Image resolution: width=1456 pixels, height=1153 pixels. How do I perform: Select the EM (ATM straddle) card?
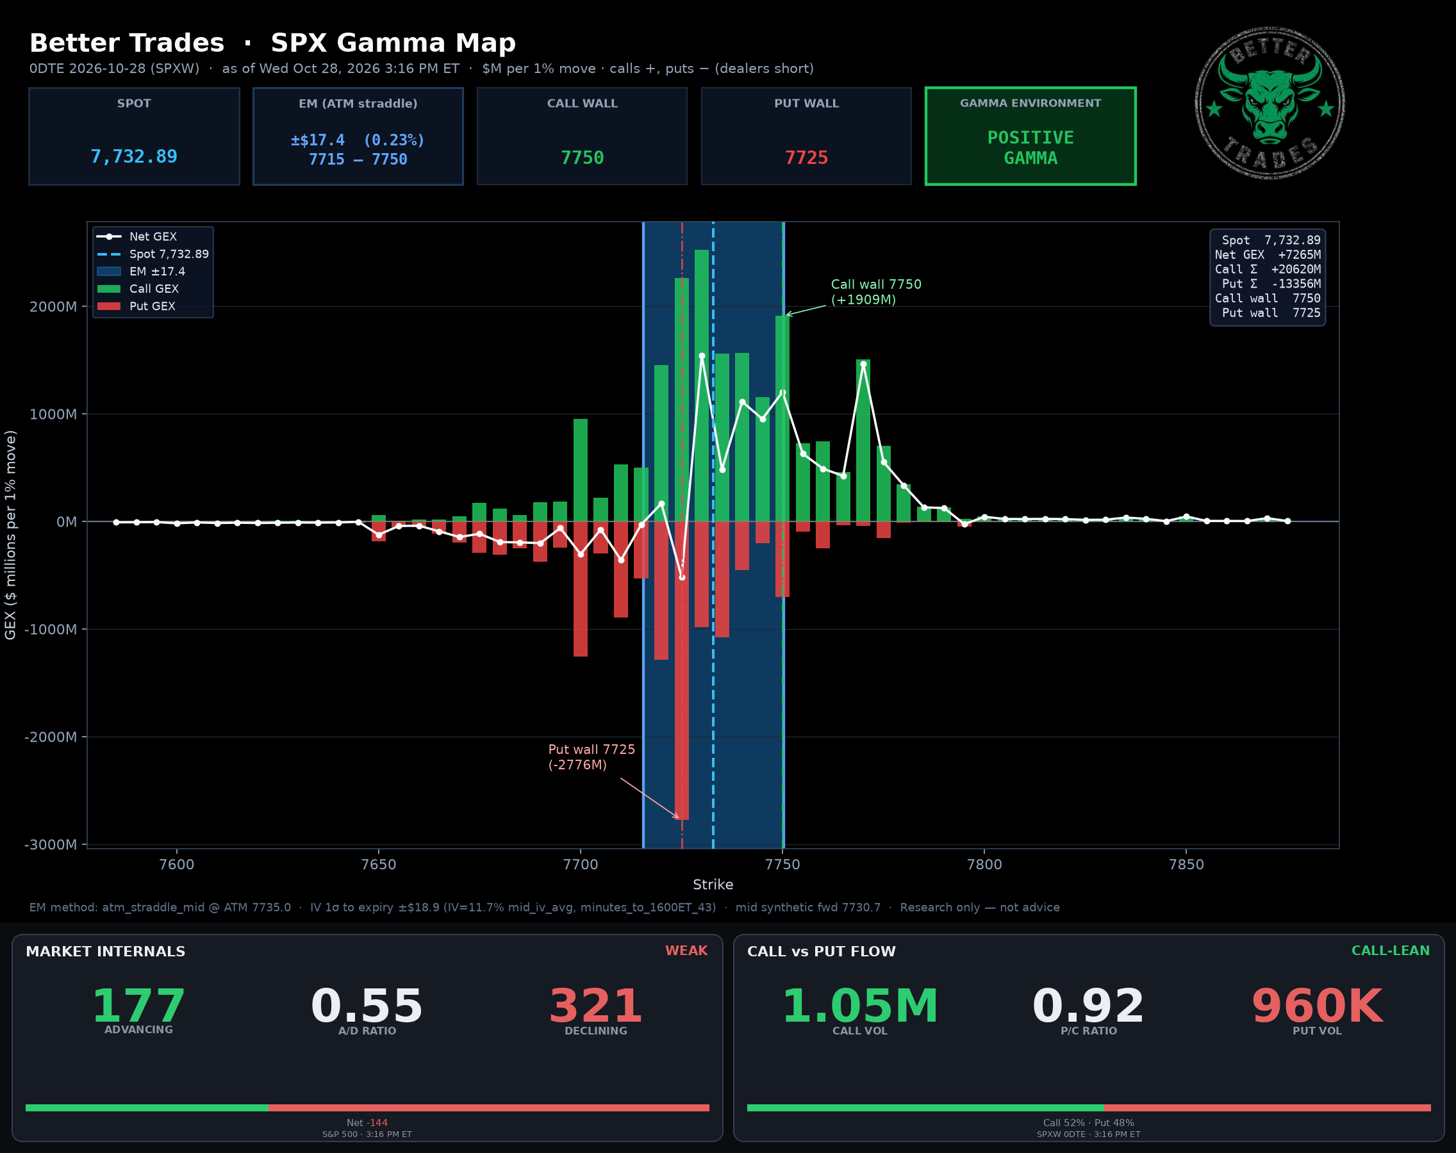pos(358,136)
